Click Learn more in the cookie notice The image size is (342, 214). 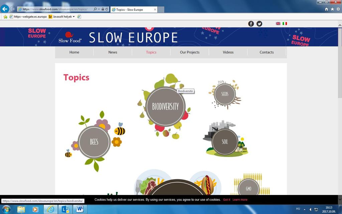[x=240, y=200]
